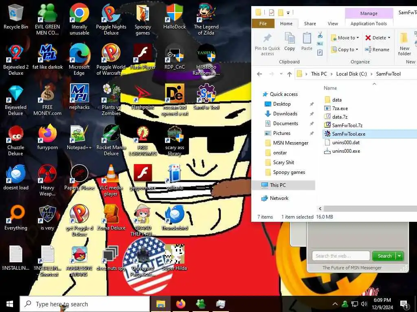417x312 pixels.
Task: Select the Flashpoint desktop shortcut
Action: [x=143, y=97]
